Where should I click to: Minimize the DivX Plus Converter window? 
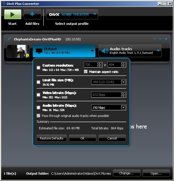160,4
